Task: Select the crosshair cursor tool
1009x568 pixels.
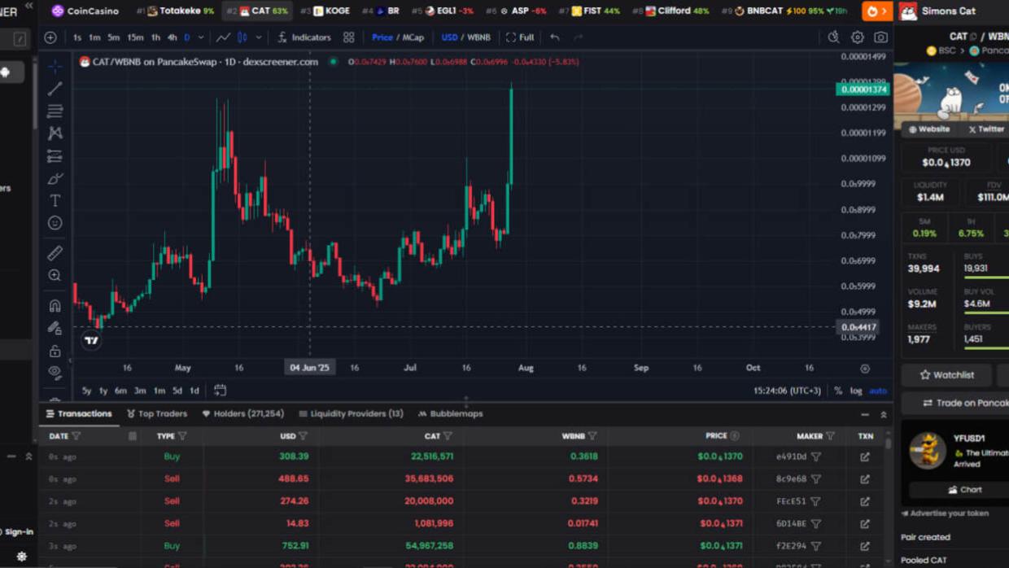Action: [x=55, y=66]
